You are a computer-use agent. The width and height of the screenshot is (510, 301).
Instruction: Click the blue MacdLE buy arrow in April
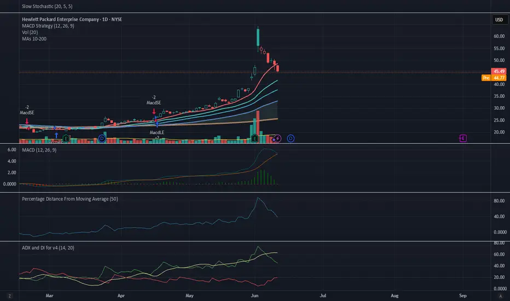click(x=157, y=124)
